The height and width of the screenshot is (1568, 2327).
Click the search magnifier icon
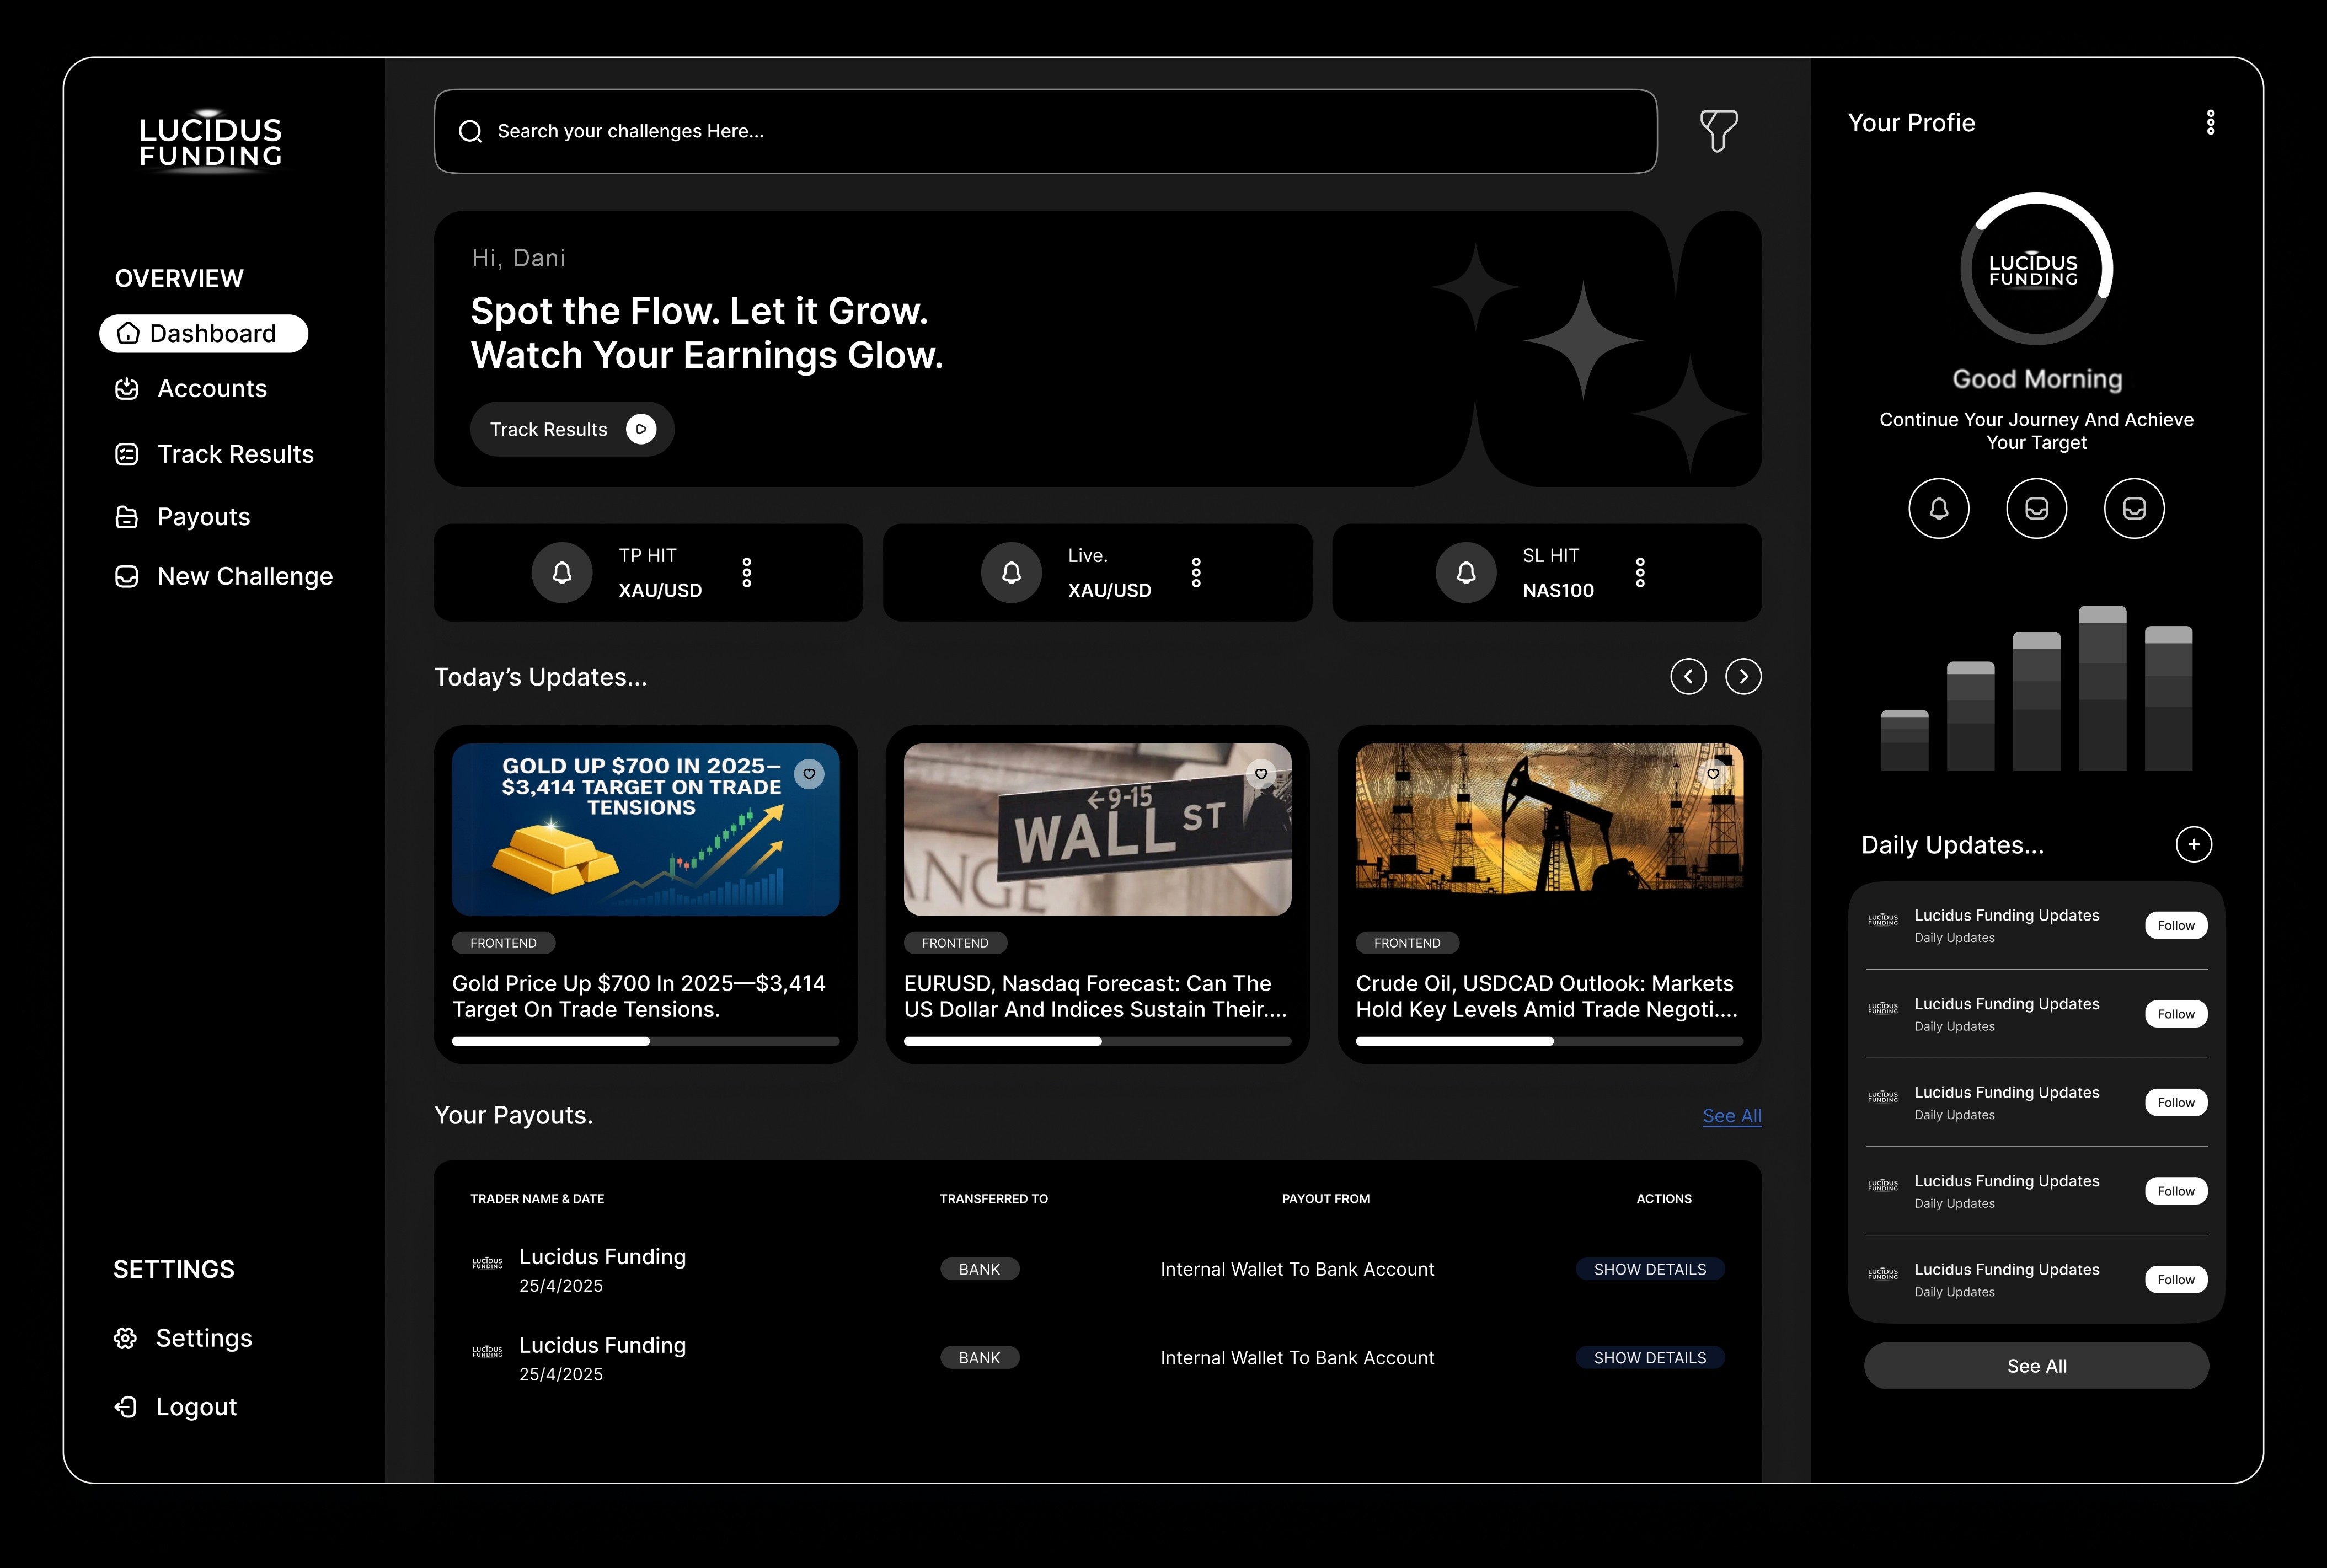point(470,131)
